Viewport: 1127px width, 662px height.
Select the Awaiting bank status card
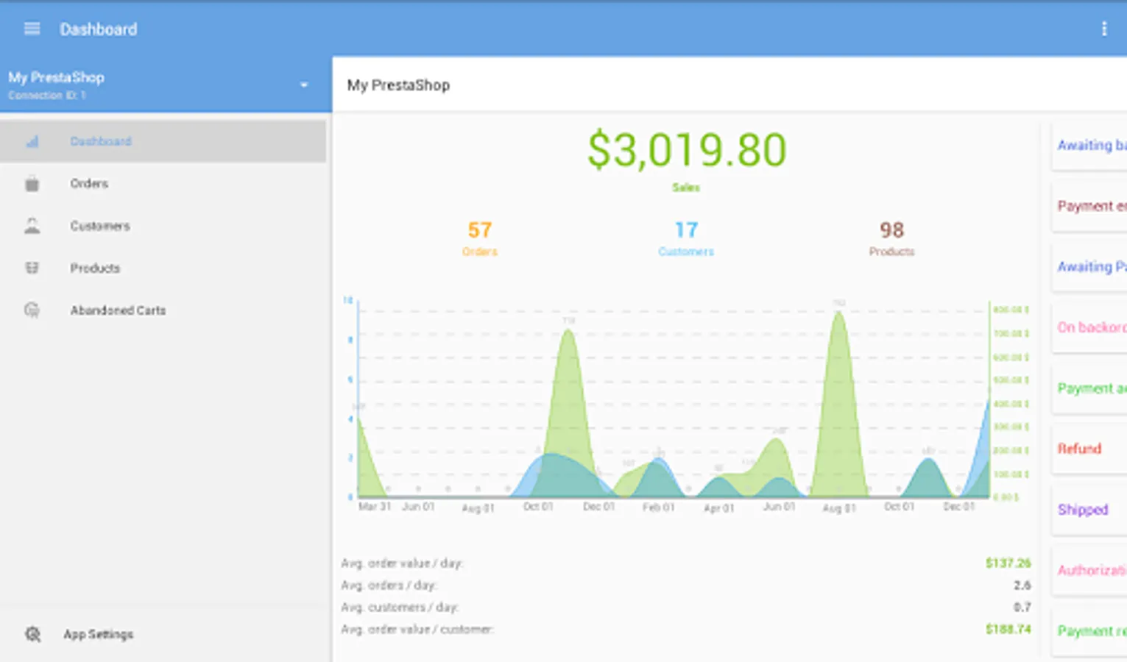(x=1089, y=146)
